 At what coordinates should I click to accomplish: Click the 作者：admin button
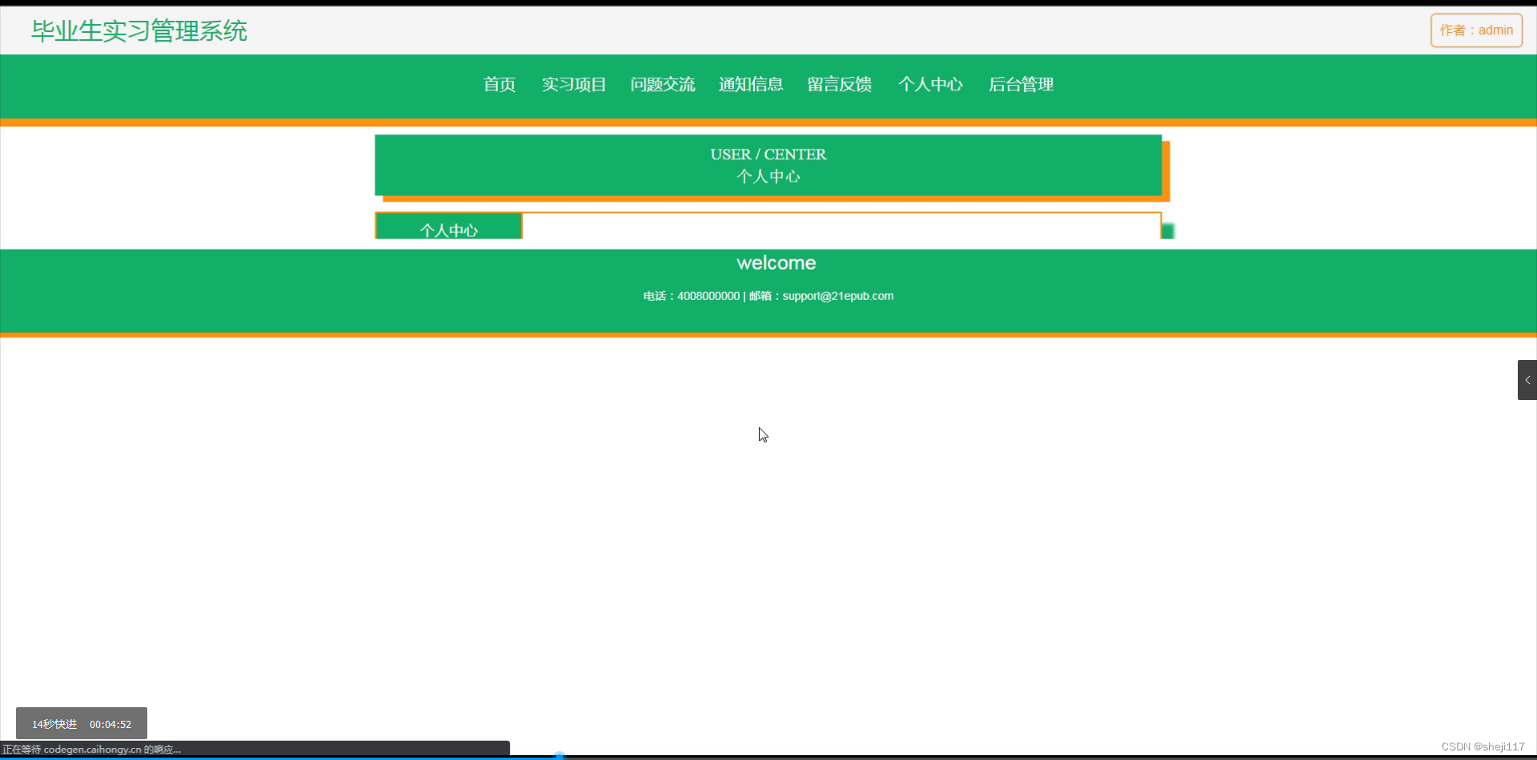click(1475, 30)
